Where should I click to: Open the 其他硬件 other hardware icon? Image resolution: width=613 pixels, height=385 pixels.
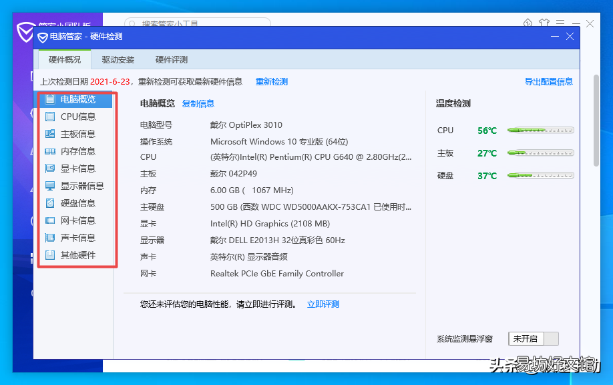point(50,255)
